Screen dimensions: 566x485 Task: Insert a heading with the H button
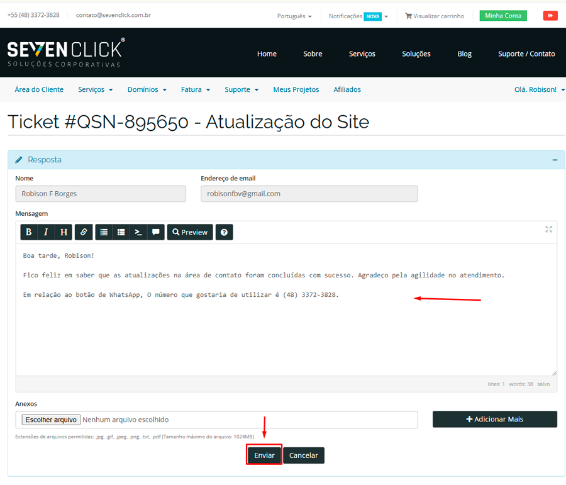(x=64, y=232)
